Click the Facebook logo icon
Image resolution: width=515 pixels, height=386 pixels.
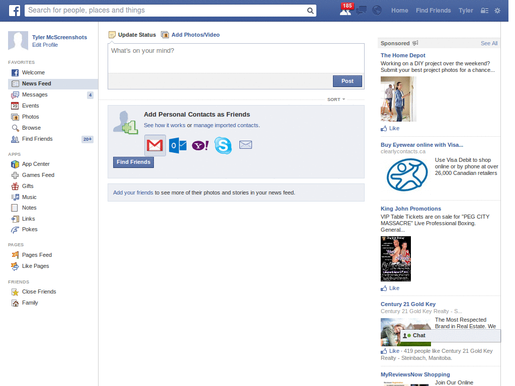click(15, 11)
